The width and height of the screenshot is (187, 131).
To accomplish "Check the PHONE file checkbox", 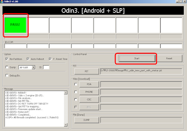I will 76,92.
